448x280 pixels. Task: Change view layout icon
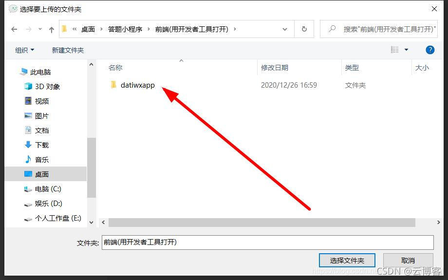395,50
